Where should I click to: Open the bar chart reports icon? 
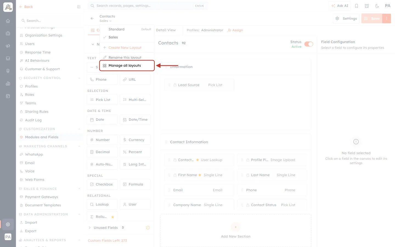point(8,83)
